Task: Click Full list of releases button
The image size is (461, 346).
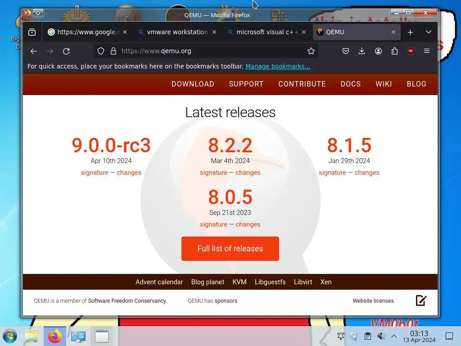Action: [x=230, y=249]
